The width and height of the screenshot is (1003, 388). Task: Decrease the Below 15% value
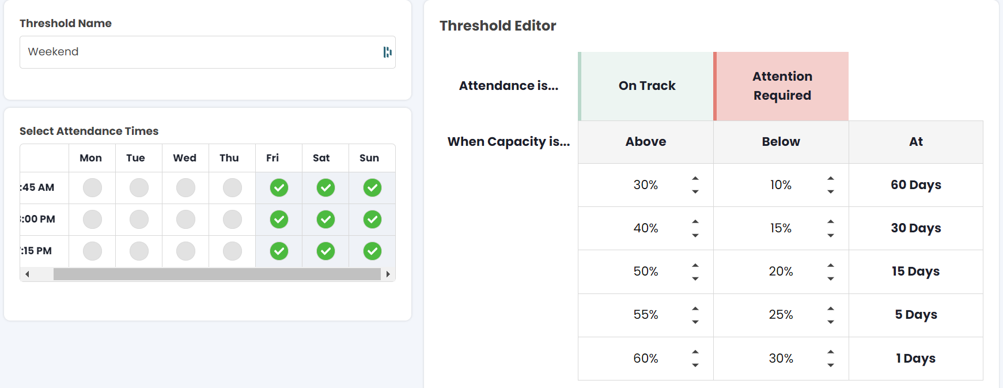click(x=830, y=235)
